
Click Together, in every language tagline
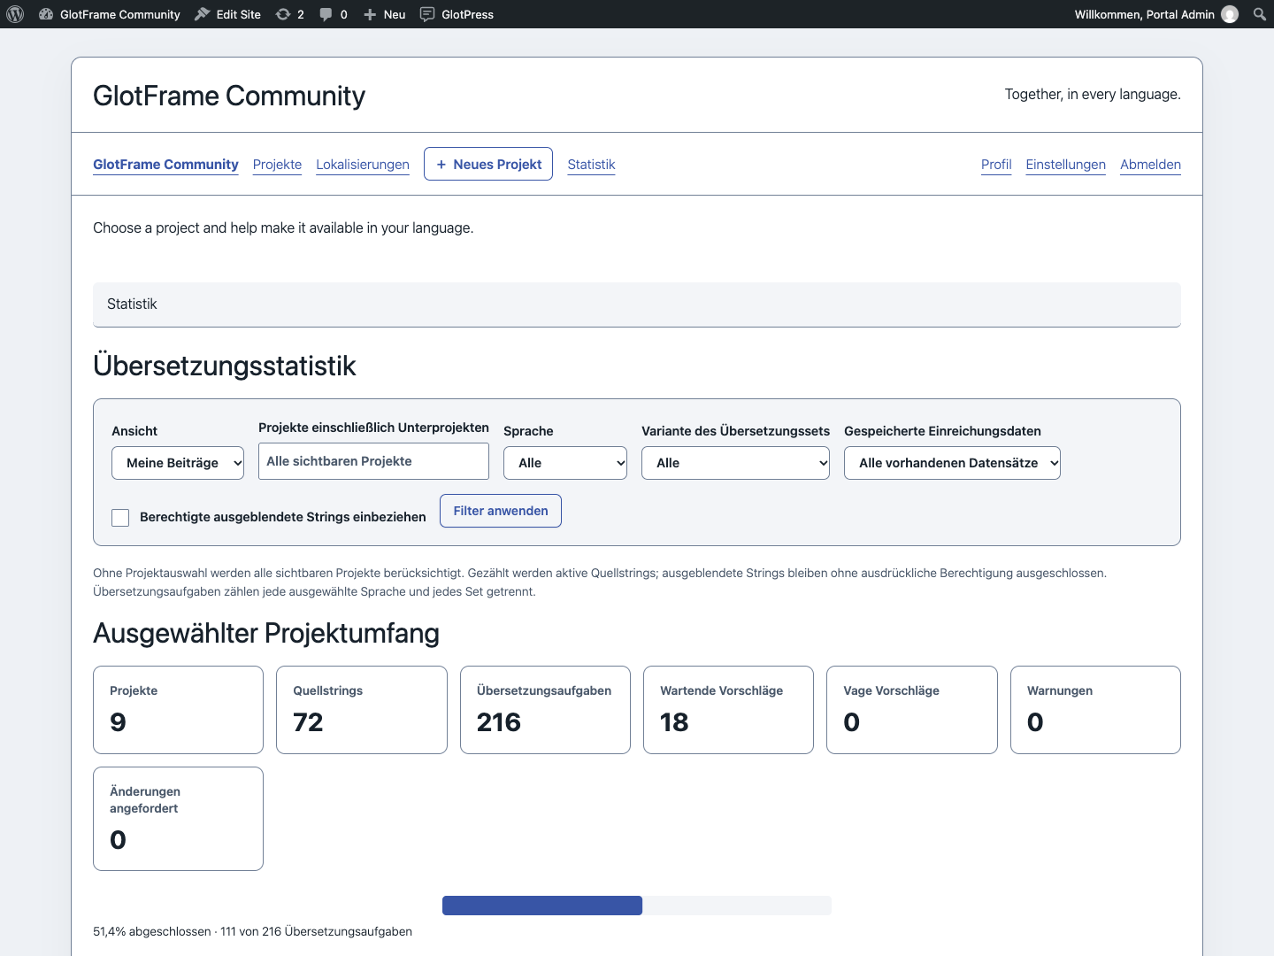point(1093,95)
